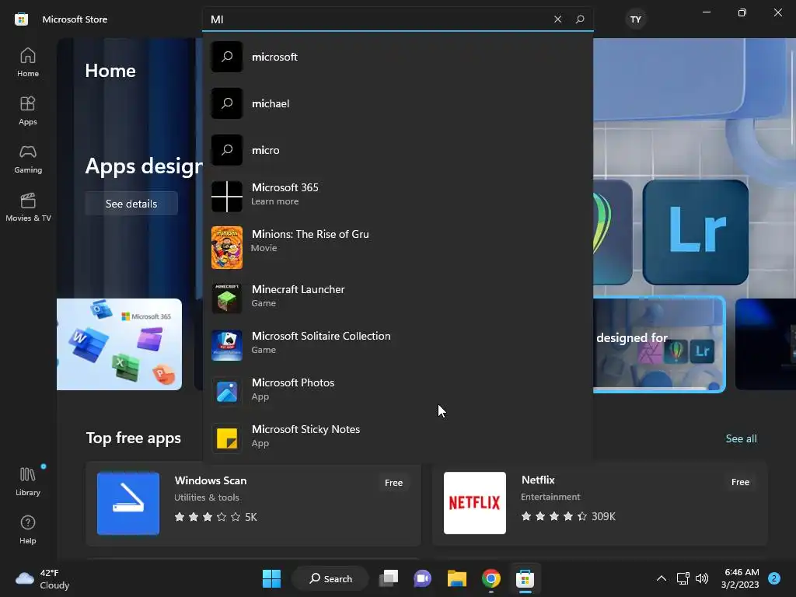Click the Lightroom Lr tile in banner
The image size is (796, 597).
coord(695,232)
